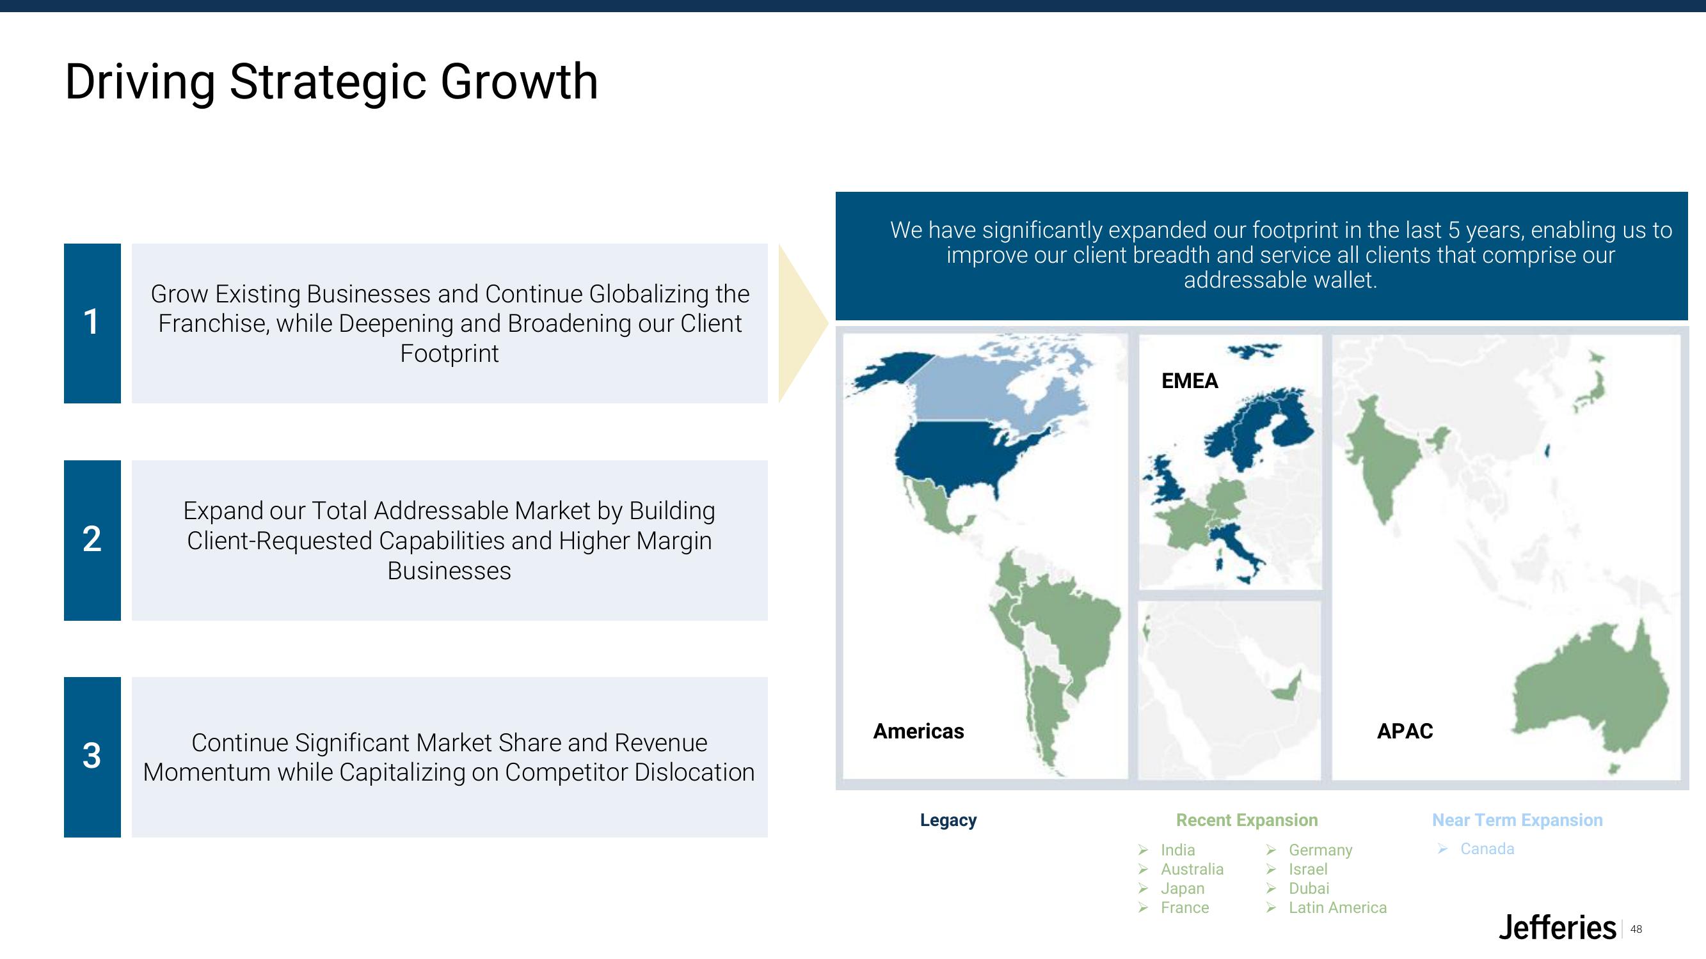Viewport: 1706px width, 959px height.
Task: Click the Jefferies logo
Action: [1557, 928]
